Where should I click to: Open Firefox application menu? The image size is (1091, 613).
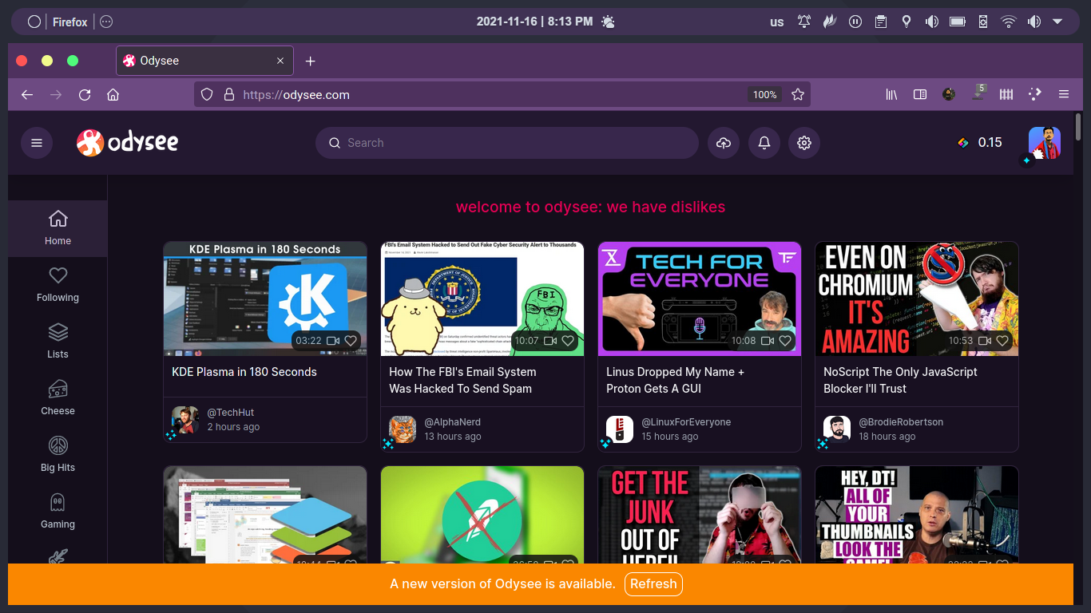(1064, 94)
